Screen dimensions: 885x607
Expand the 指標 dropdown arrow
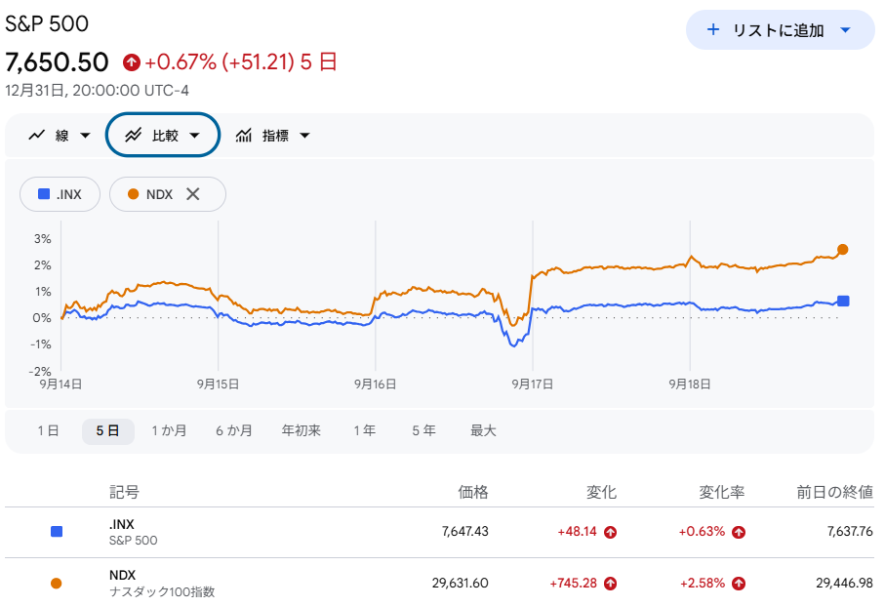tap(304, 136)
